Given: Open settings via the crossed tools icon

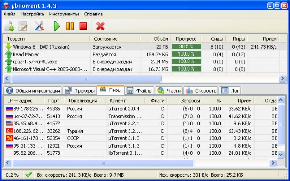Looking at the screenshot, I should 40,26.
